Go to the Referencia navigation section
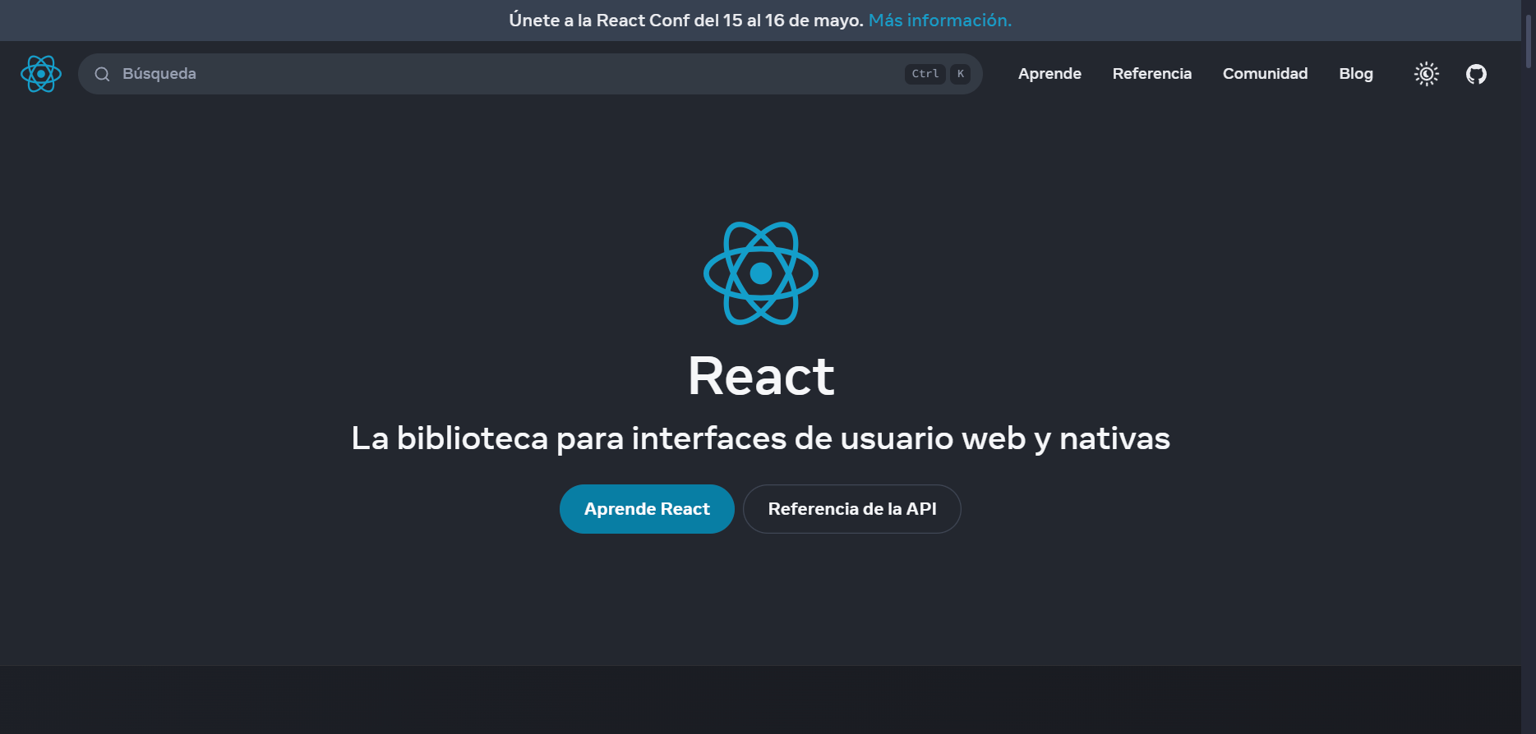The image size is (1536, 734). point(1151,74)
